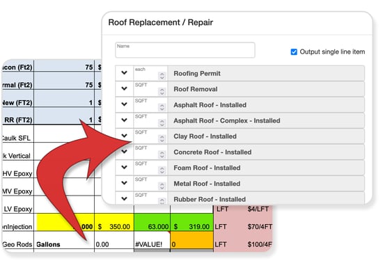This screenshot has width=383, height=270.
Task: Click the Concrete Roof SQFT stepper
Action: coord(162,154)
